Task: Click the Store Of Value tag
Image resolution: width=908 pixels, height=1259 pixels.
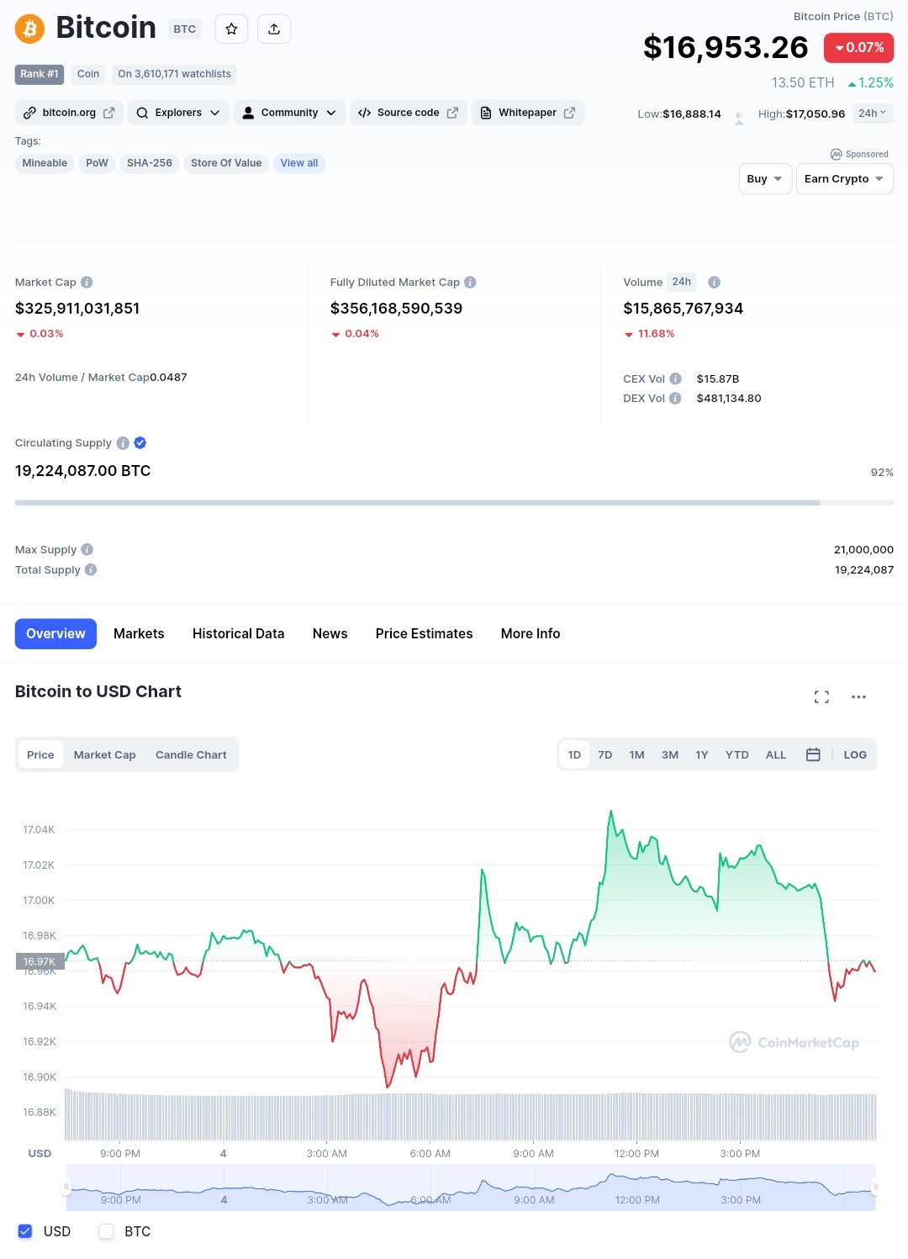Action: pos(226,163)
